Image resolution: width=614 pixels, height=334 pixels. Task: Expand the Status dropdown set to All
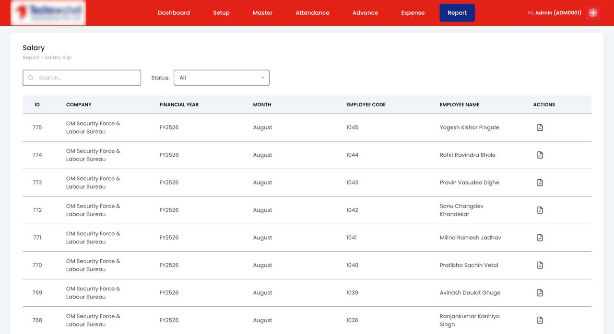[221, 78]
